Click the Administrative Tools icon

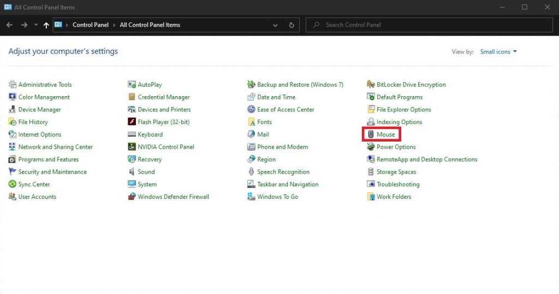(13, 85)
